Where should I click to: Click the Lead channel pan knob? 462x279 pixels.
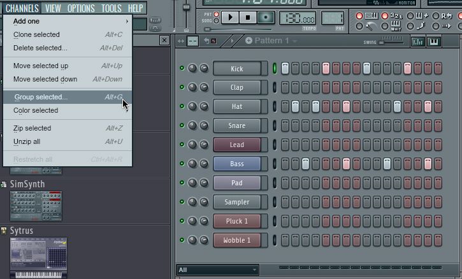(192, 145)
